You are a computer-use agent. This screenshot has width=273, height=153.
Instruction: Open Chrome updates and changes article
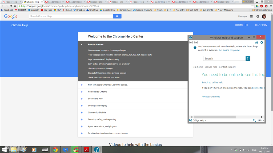[x=100, y=68]
